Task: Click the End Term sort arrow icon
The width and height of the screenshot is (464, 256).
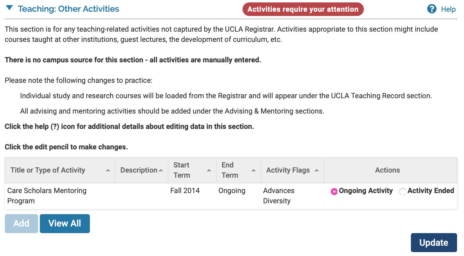Action: tap(254, 170)
